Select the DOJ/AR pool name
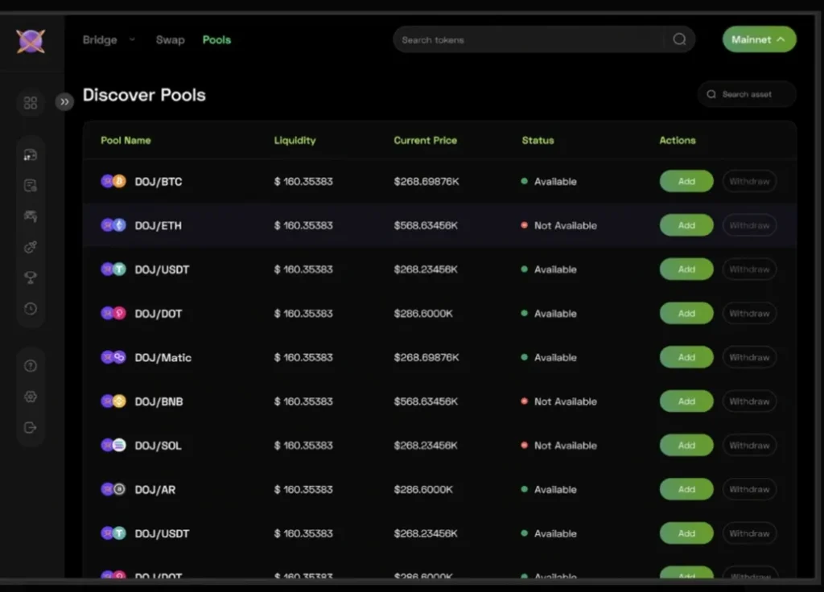This screenshot has width=824, height=592. click(x=155, y=490)
